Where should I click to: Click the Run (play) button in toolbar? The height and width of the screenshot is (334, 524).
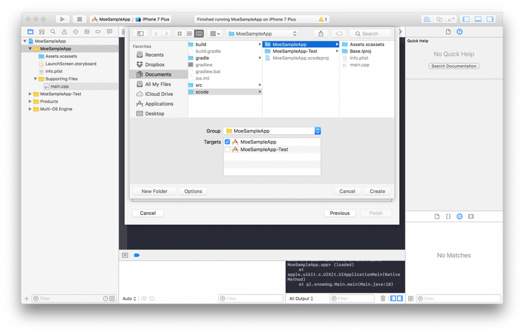[62, 19]
